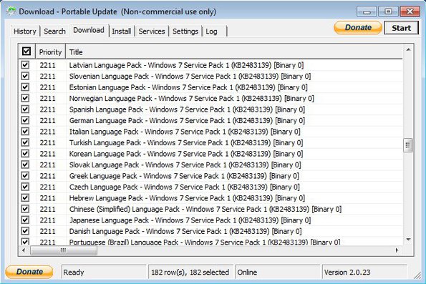The height and width of the screenshot is (284, 426).
Task: Uncheck the Greek Language Pack checkbox
Action: pos(25,176)
